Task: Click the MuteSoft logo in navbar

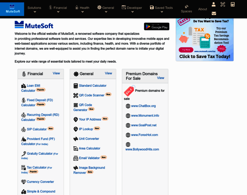Action: [12, 9]
